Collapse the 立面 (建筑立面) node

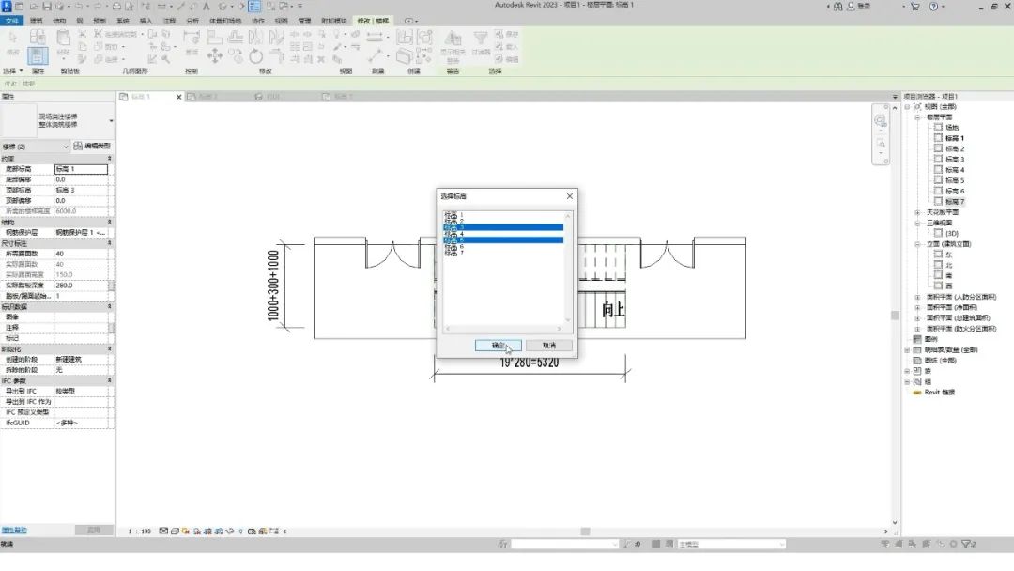pyautogui.click(x=917, y=244)
